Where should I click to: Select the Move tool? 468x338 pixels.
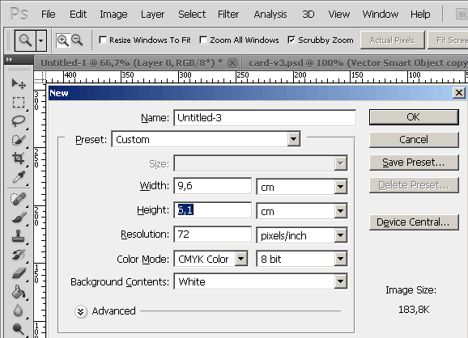point(19,84)
